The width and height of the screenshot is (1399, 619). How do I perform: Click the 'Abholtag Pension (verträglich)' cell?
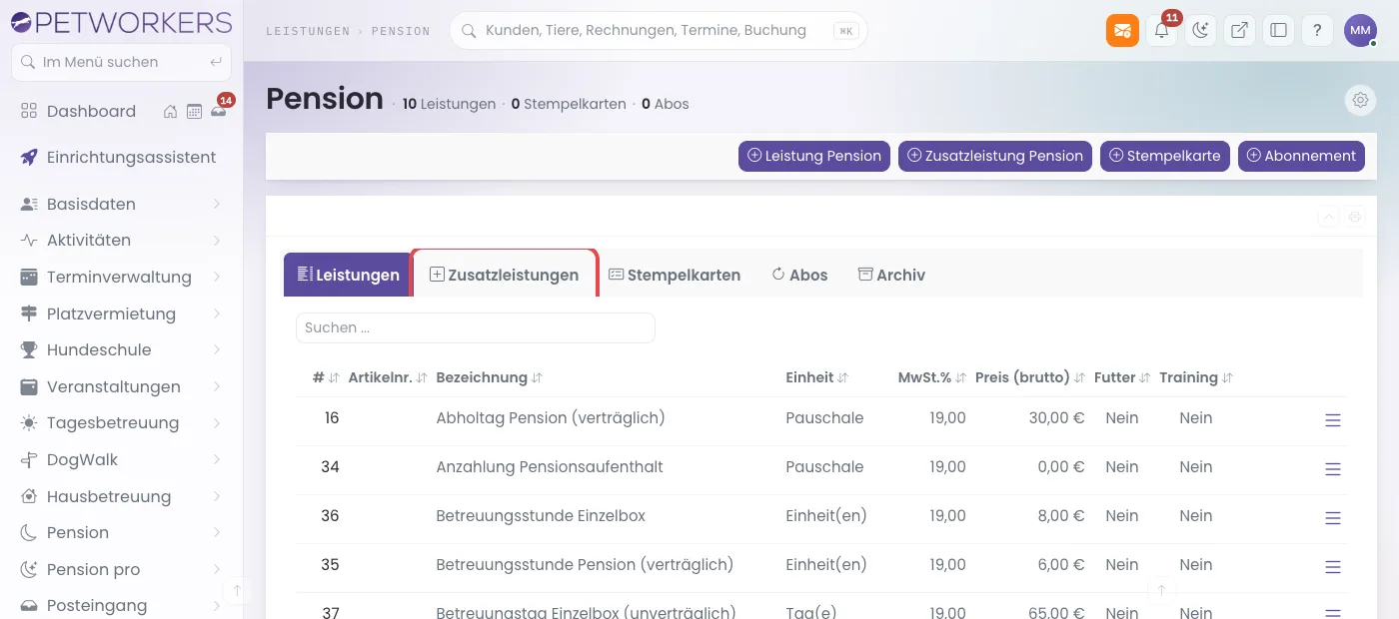coord(551,418)
